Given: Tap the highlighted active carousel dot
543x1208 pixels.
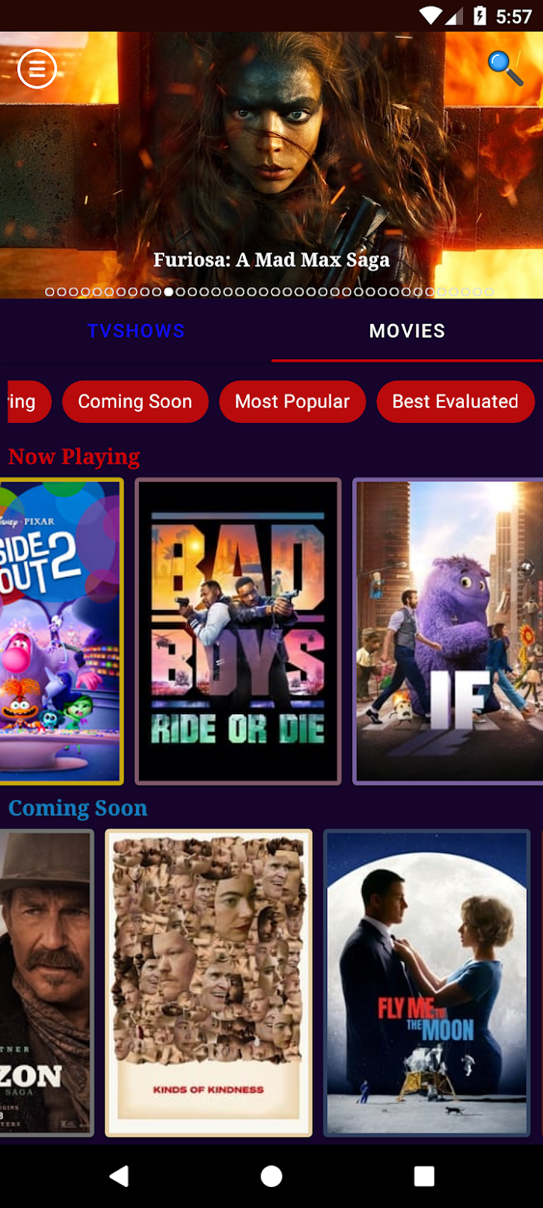Looking at the screenshot, I should pyautogui.click(x=168, y=292).
